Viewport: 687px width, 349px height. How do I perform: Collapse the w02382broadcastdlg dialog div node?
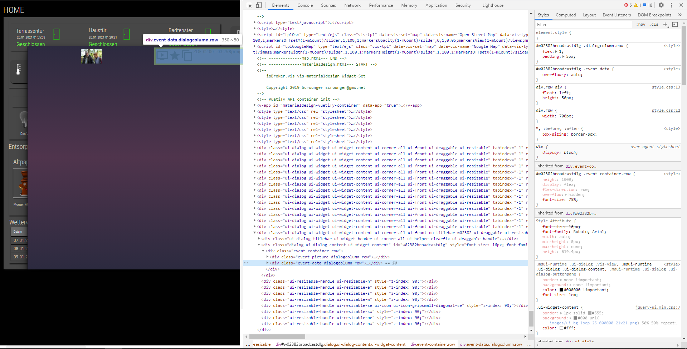(x=259, y=245)
